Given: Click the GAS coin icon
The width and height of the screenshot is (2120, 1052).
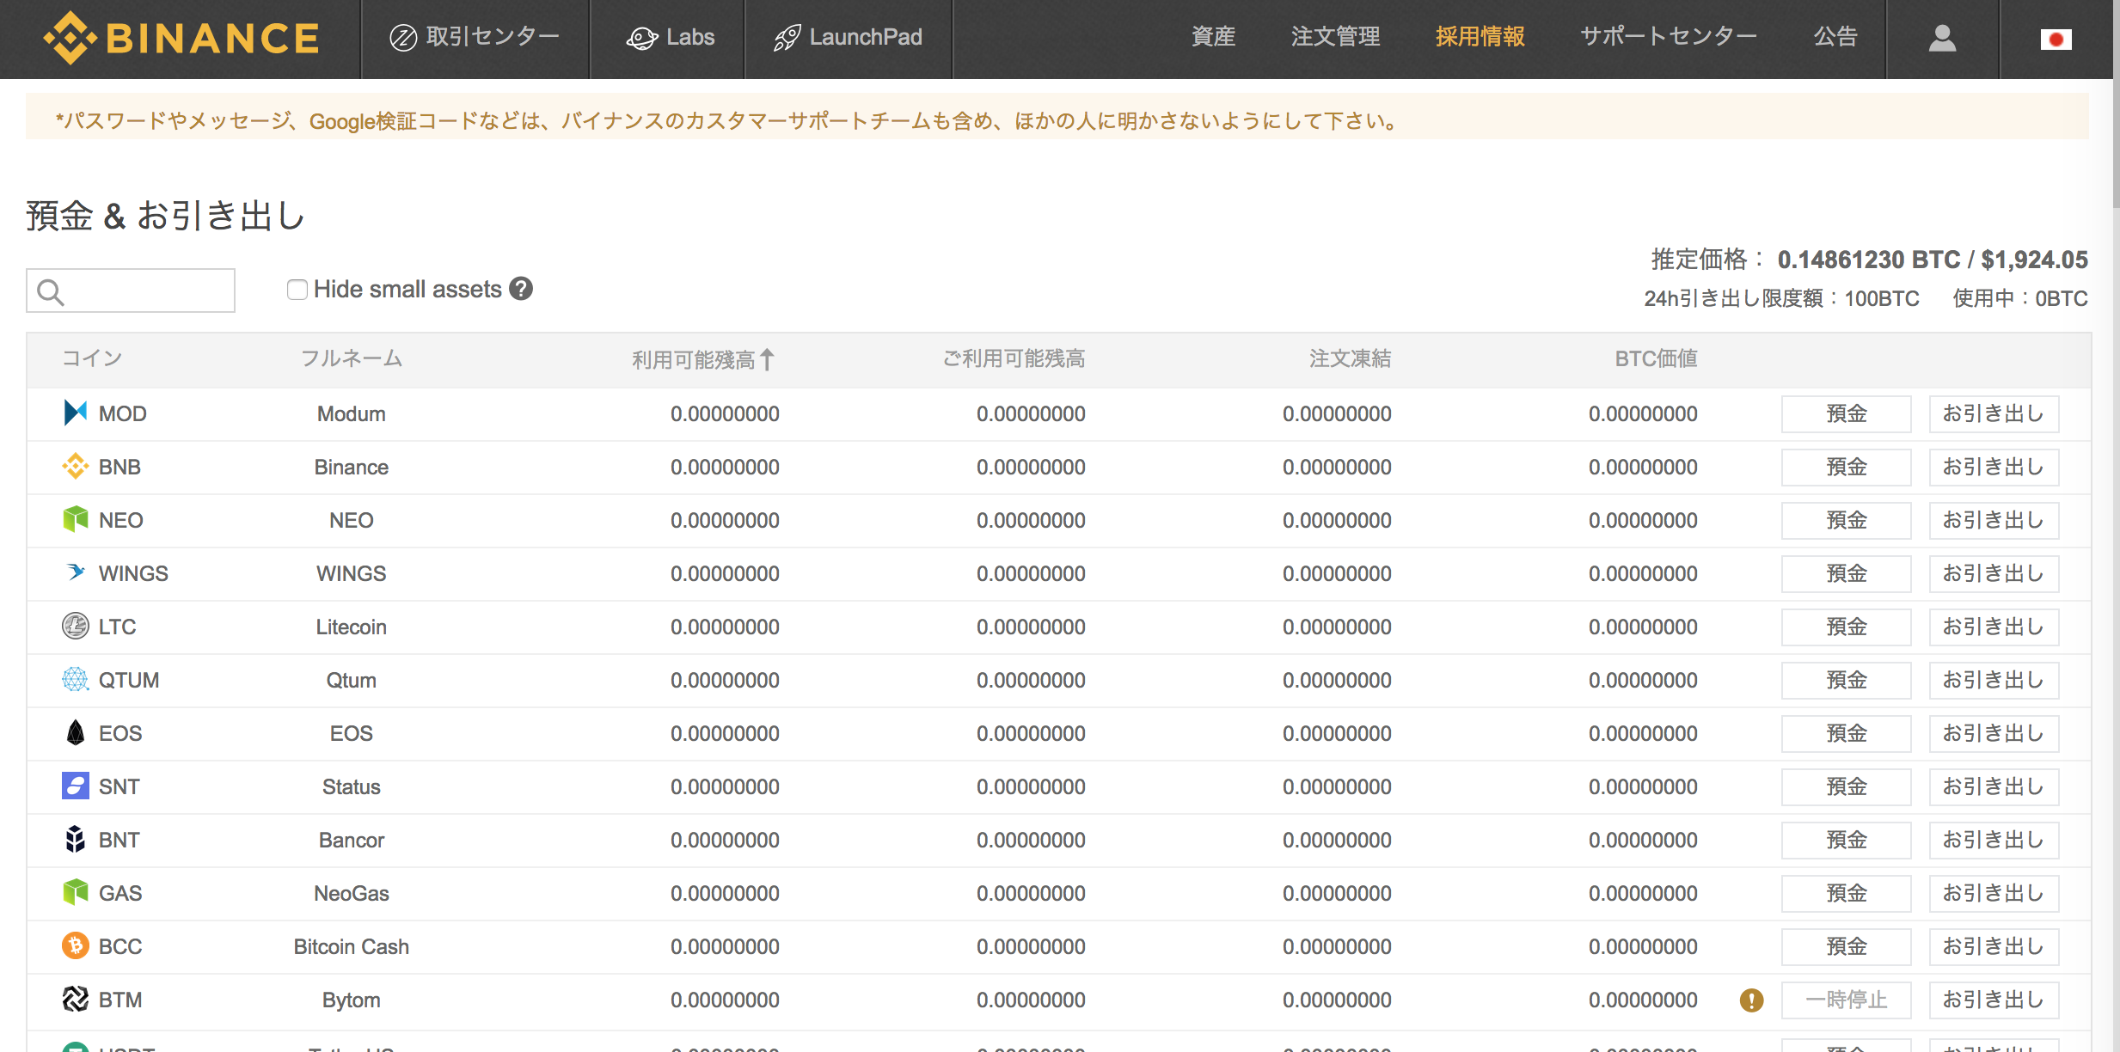Looking at the screenshot, I should [76, 893].
